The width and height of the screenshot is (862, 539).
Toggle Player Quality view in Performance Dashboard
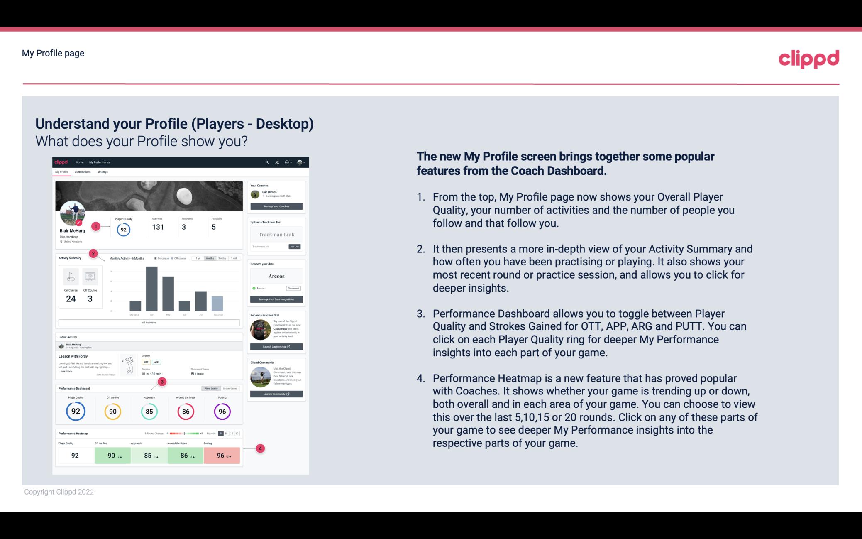point(212,388)
